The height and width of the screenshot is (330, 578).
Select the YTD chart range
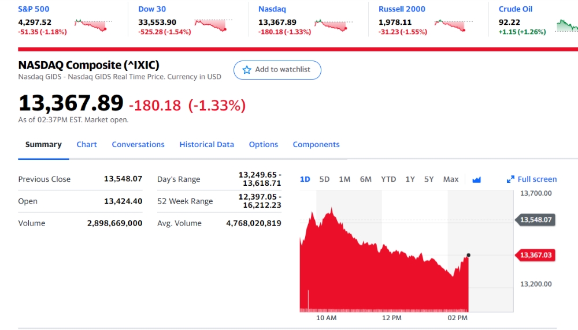click(x=388, y=179)
